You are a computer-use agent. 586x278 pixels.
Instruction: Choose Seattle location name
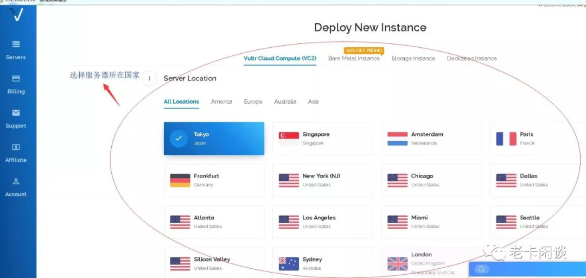pyautogui.click(x=530, y=218)
